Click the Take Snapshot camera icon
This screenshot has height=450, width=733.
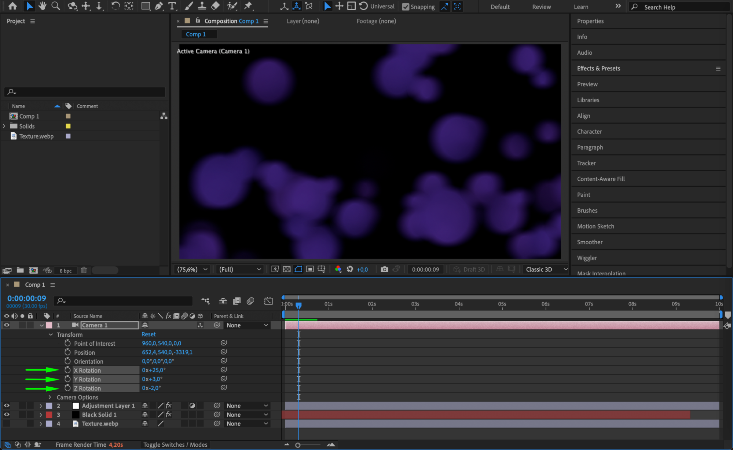(x=384, y=269)
